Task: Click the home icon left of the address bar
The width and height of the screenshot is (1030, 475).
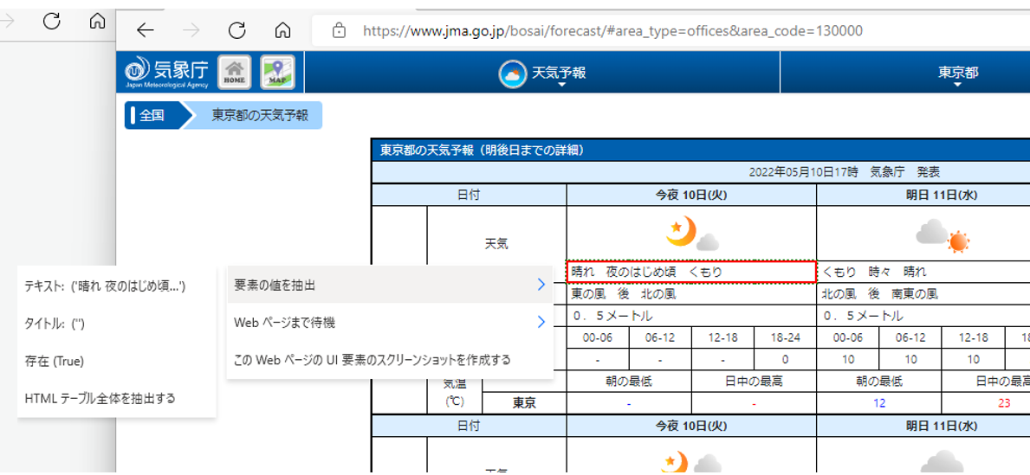Action: tap(282, 30)
